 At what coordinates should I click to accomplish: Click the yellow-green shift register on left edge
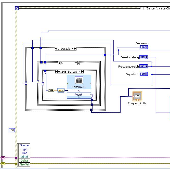(x=3, y=164)
